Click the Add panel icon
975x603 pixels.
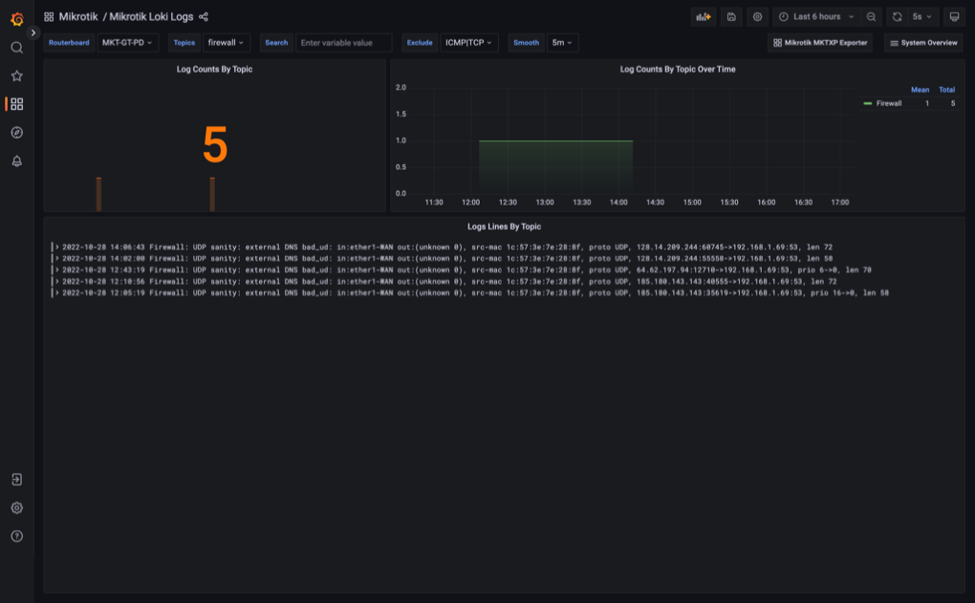click(x=704, y=17)
